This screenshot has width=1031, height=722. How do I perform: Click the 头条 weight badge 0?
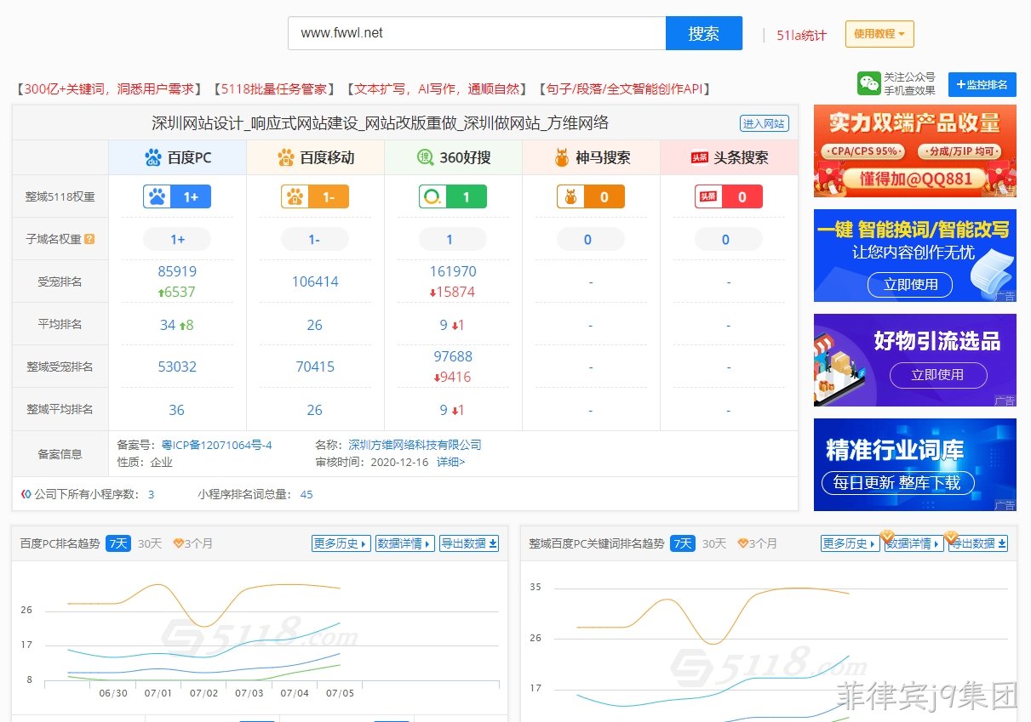pyautogui.click(x=729, y=196)
